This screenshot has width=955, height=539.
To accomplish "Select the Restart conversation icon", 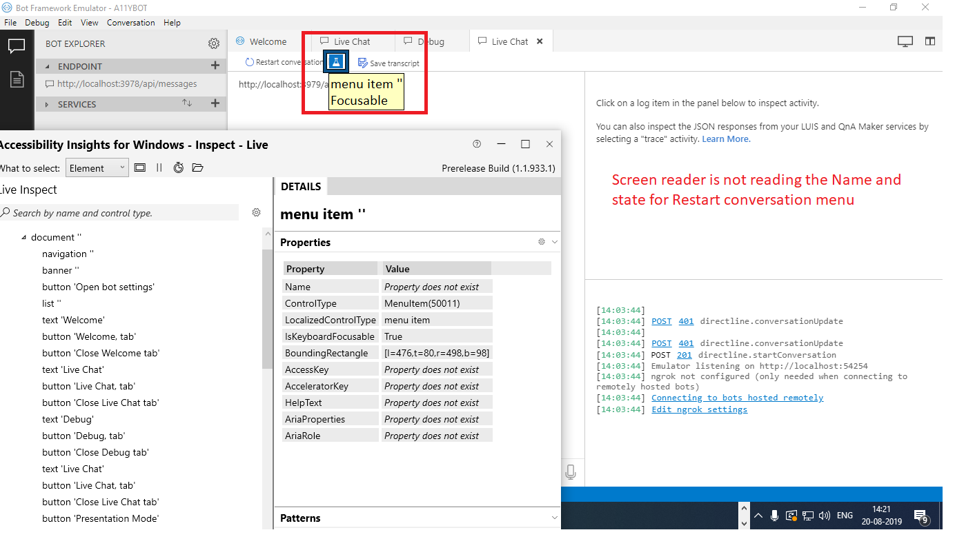I will pyautogui.click(x=248, y=62).
